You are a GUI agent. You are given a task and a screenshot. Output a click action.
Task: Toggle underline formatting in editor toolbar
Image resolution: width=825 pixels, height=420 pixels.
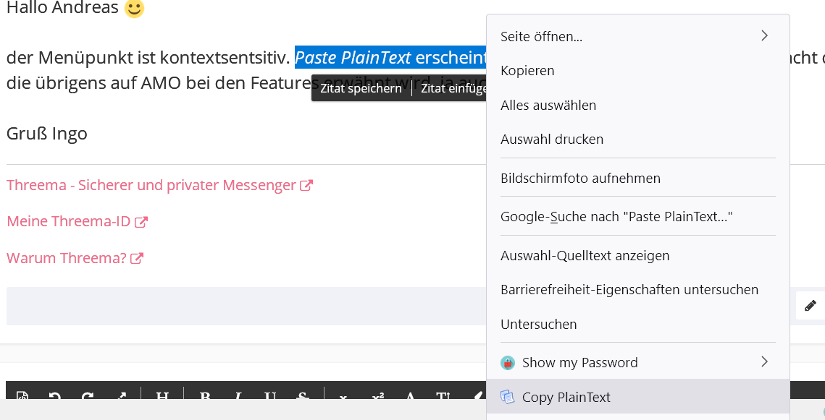(269, 396)
